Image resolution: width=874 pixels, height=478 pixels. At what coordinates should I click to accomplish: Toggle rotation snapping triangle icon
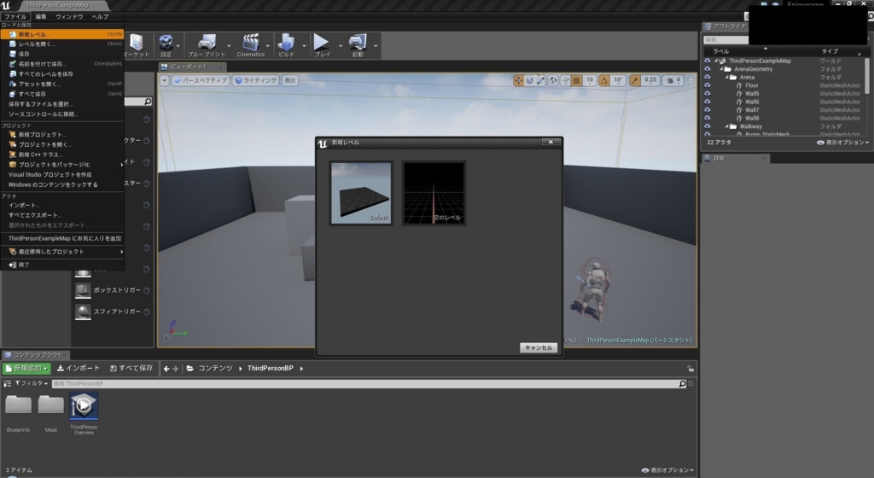[604, 81]
